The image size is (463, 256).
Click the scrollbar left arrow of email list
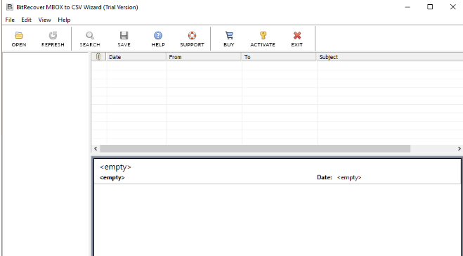[96, 148]
